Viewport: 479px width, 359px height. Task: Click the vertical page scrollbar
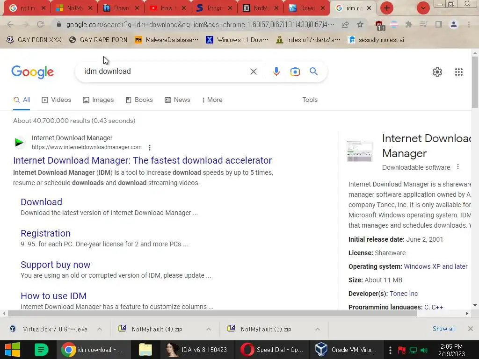(475, 82)
